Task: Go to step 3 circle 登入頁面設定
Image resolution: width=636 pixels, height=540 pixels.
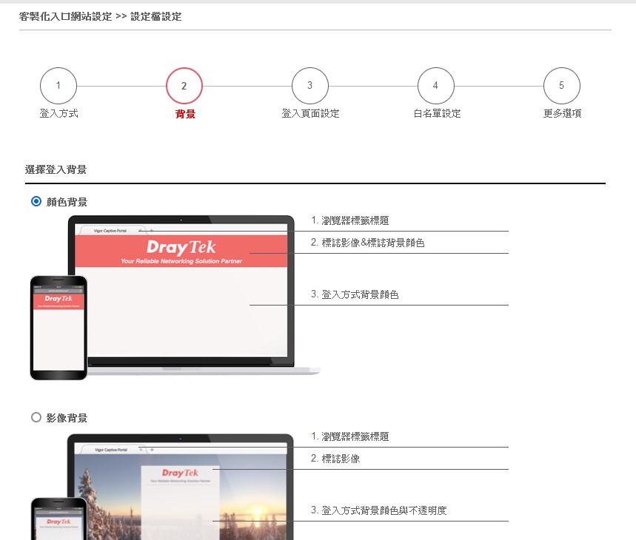Action: [x=310, y=86]
